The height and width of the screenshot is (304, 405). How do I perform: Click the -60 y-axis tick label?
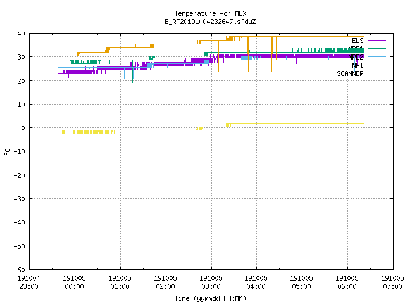point(20,270)
